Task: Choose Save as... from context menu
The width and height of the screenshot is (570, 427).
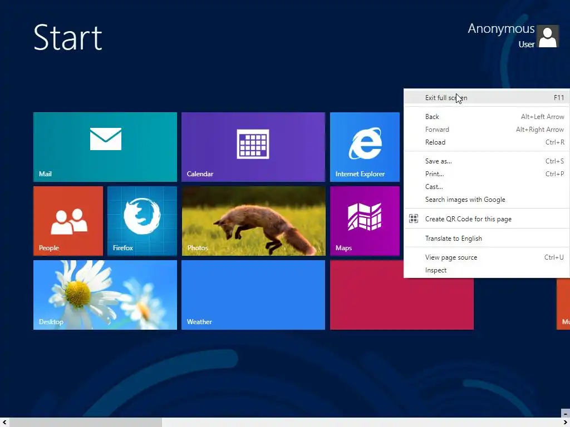Action: (x=487, y=161)
